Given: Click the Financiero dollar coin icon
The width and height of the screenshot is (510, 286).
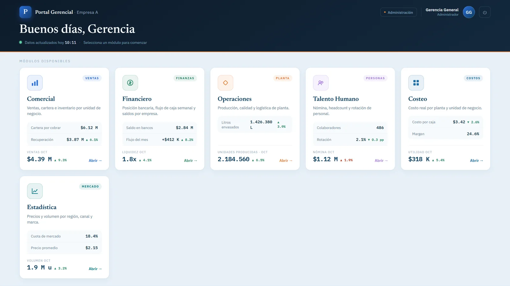Looking at the screenshot, I should coord(130,83).
